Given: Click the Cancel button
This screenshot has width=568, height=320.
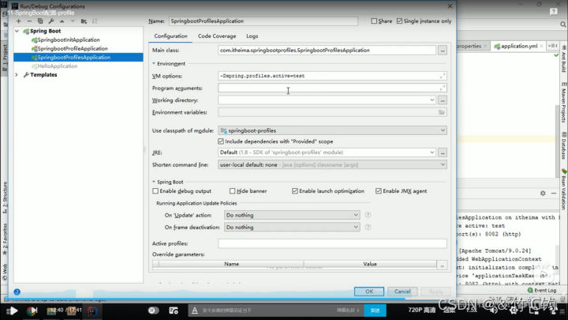Looking at the screenshot, I should pos(402,292).
